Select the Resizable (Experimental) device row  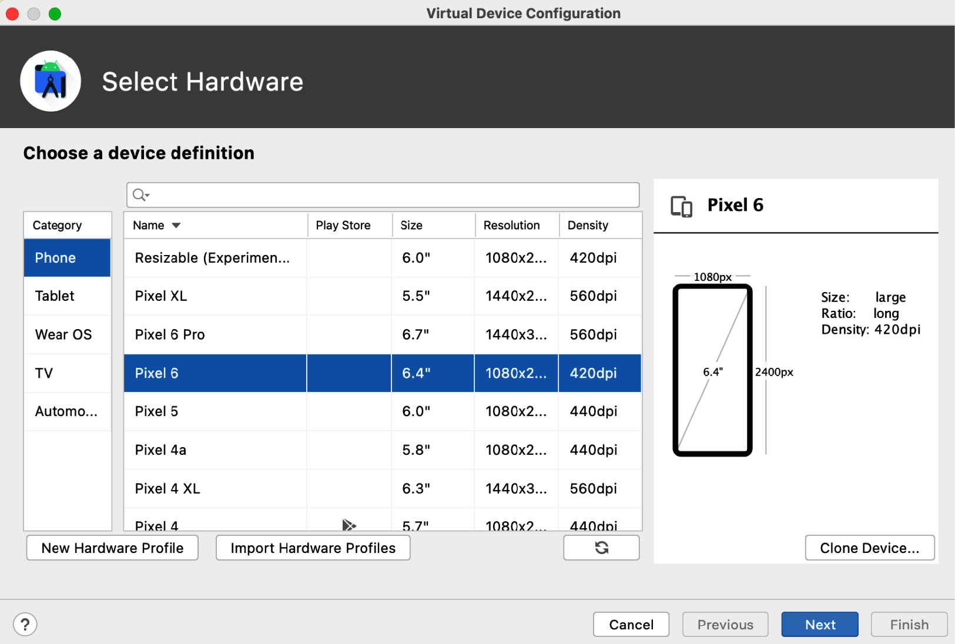383,258
